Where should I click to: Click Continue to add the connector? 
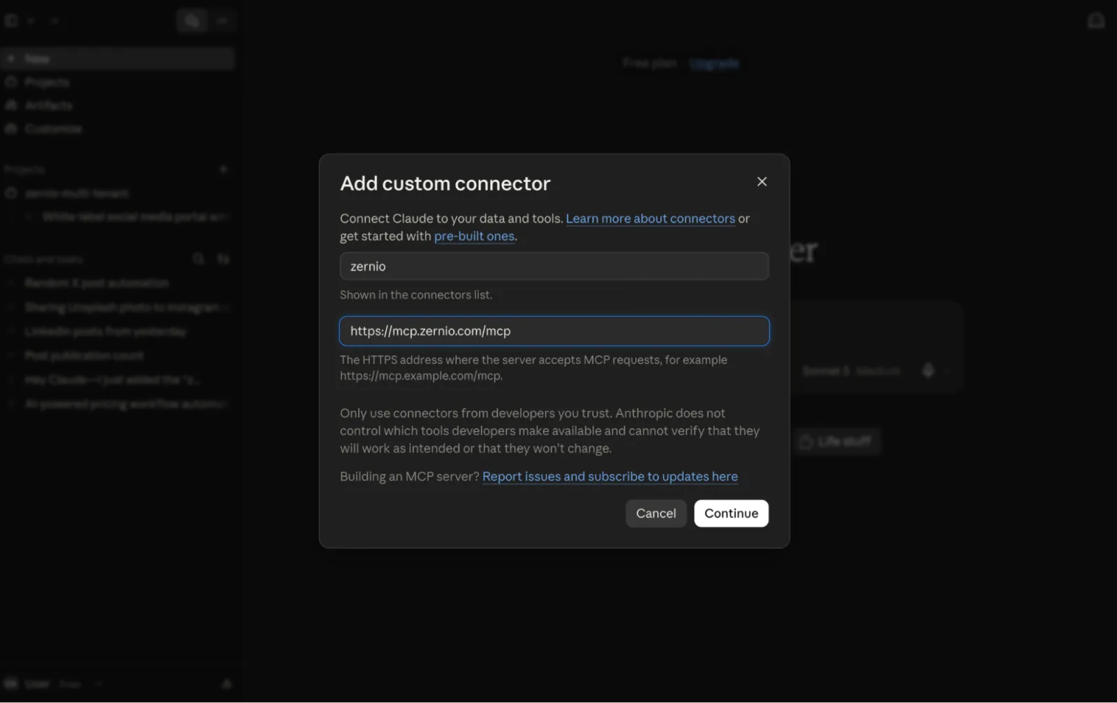tap(731, 513)
